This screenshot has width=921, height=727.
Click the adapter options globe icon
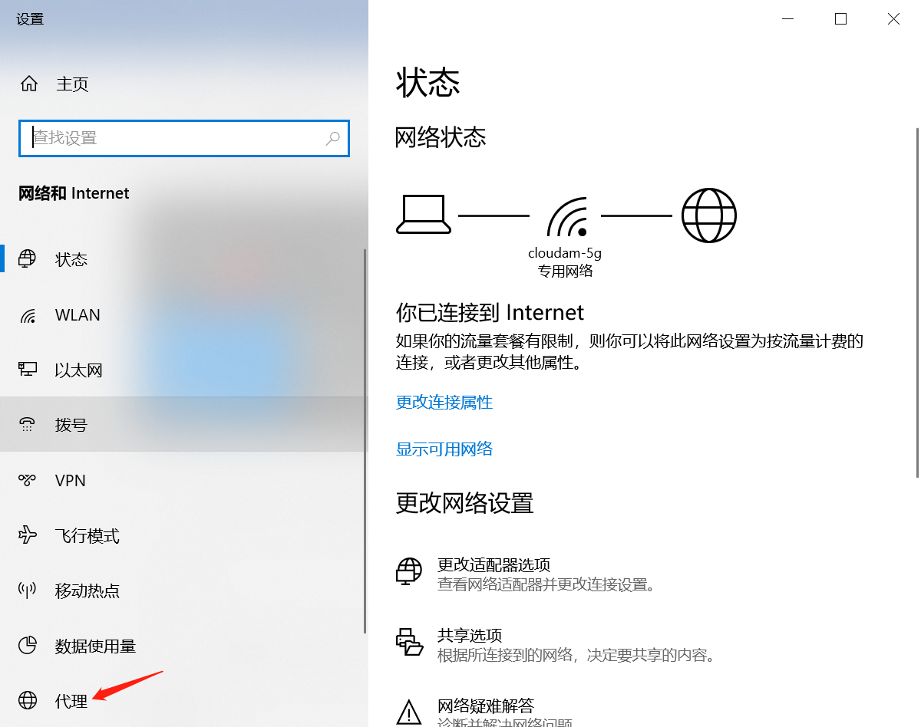(x=408, y=571)
